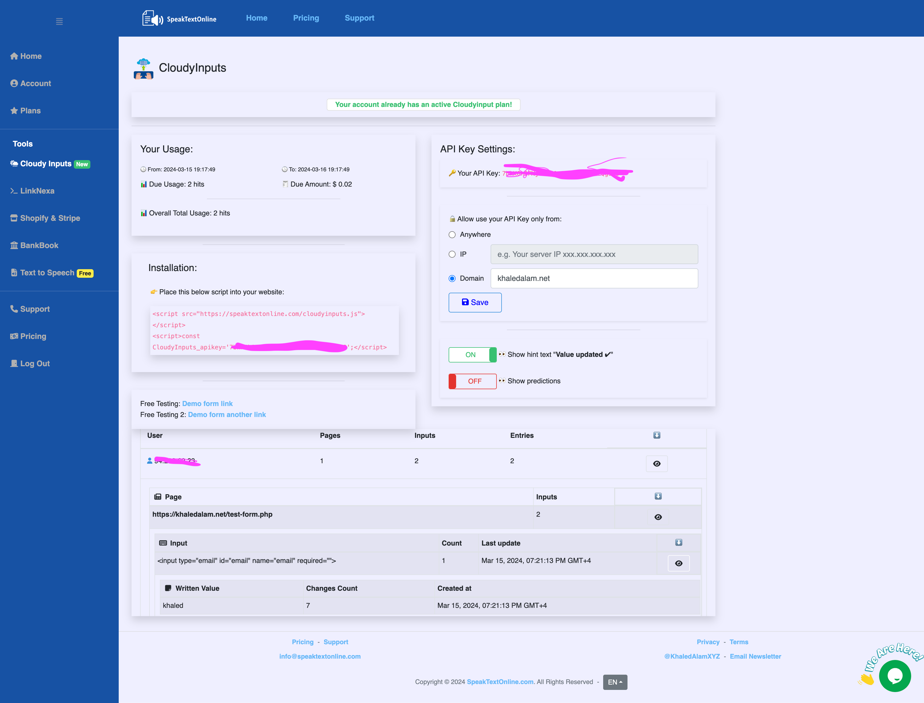
Task: Select the IP radio option
Action: pyautogui.click(x=452, y=254)
